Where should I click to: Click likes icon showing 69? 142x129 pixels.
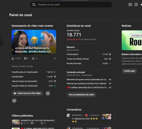[42, 123]
